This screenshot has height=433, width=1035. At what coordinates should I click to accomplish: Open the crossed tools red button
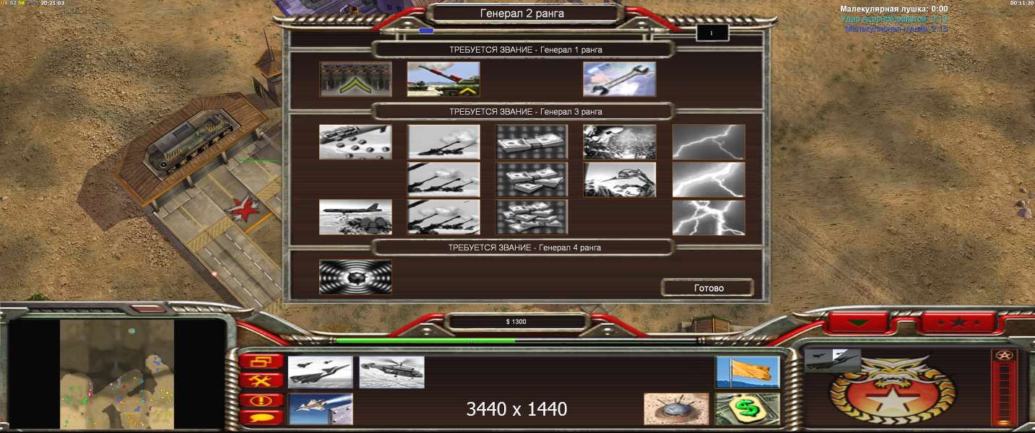(x=261, y=380)
